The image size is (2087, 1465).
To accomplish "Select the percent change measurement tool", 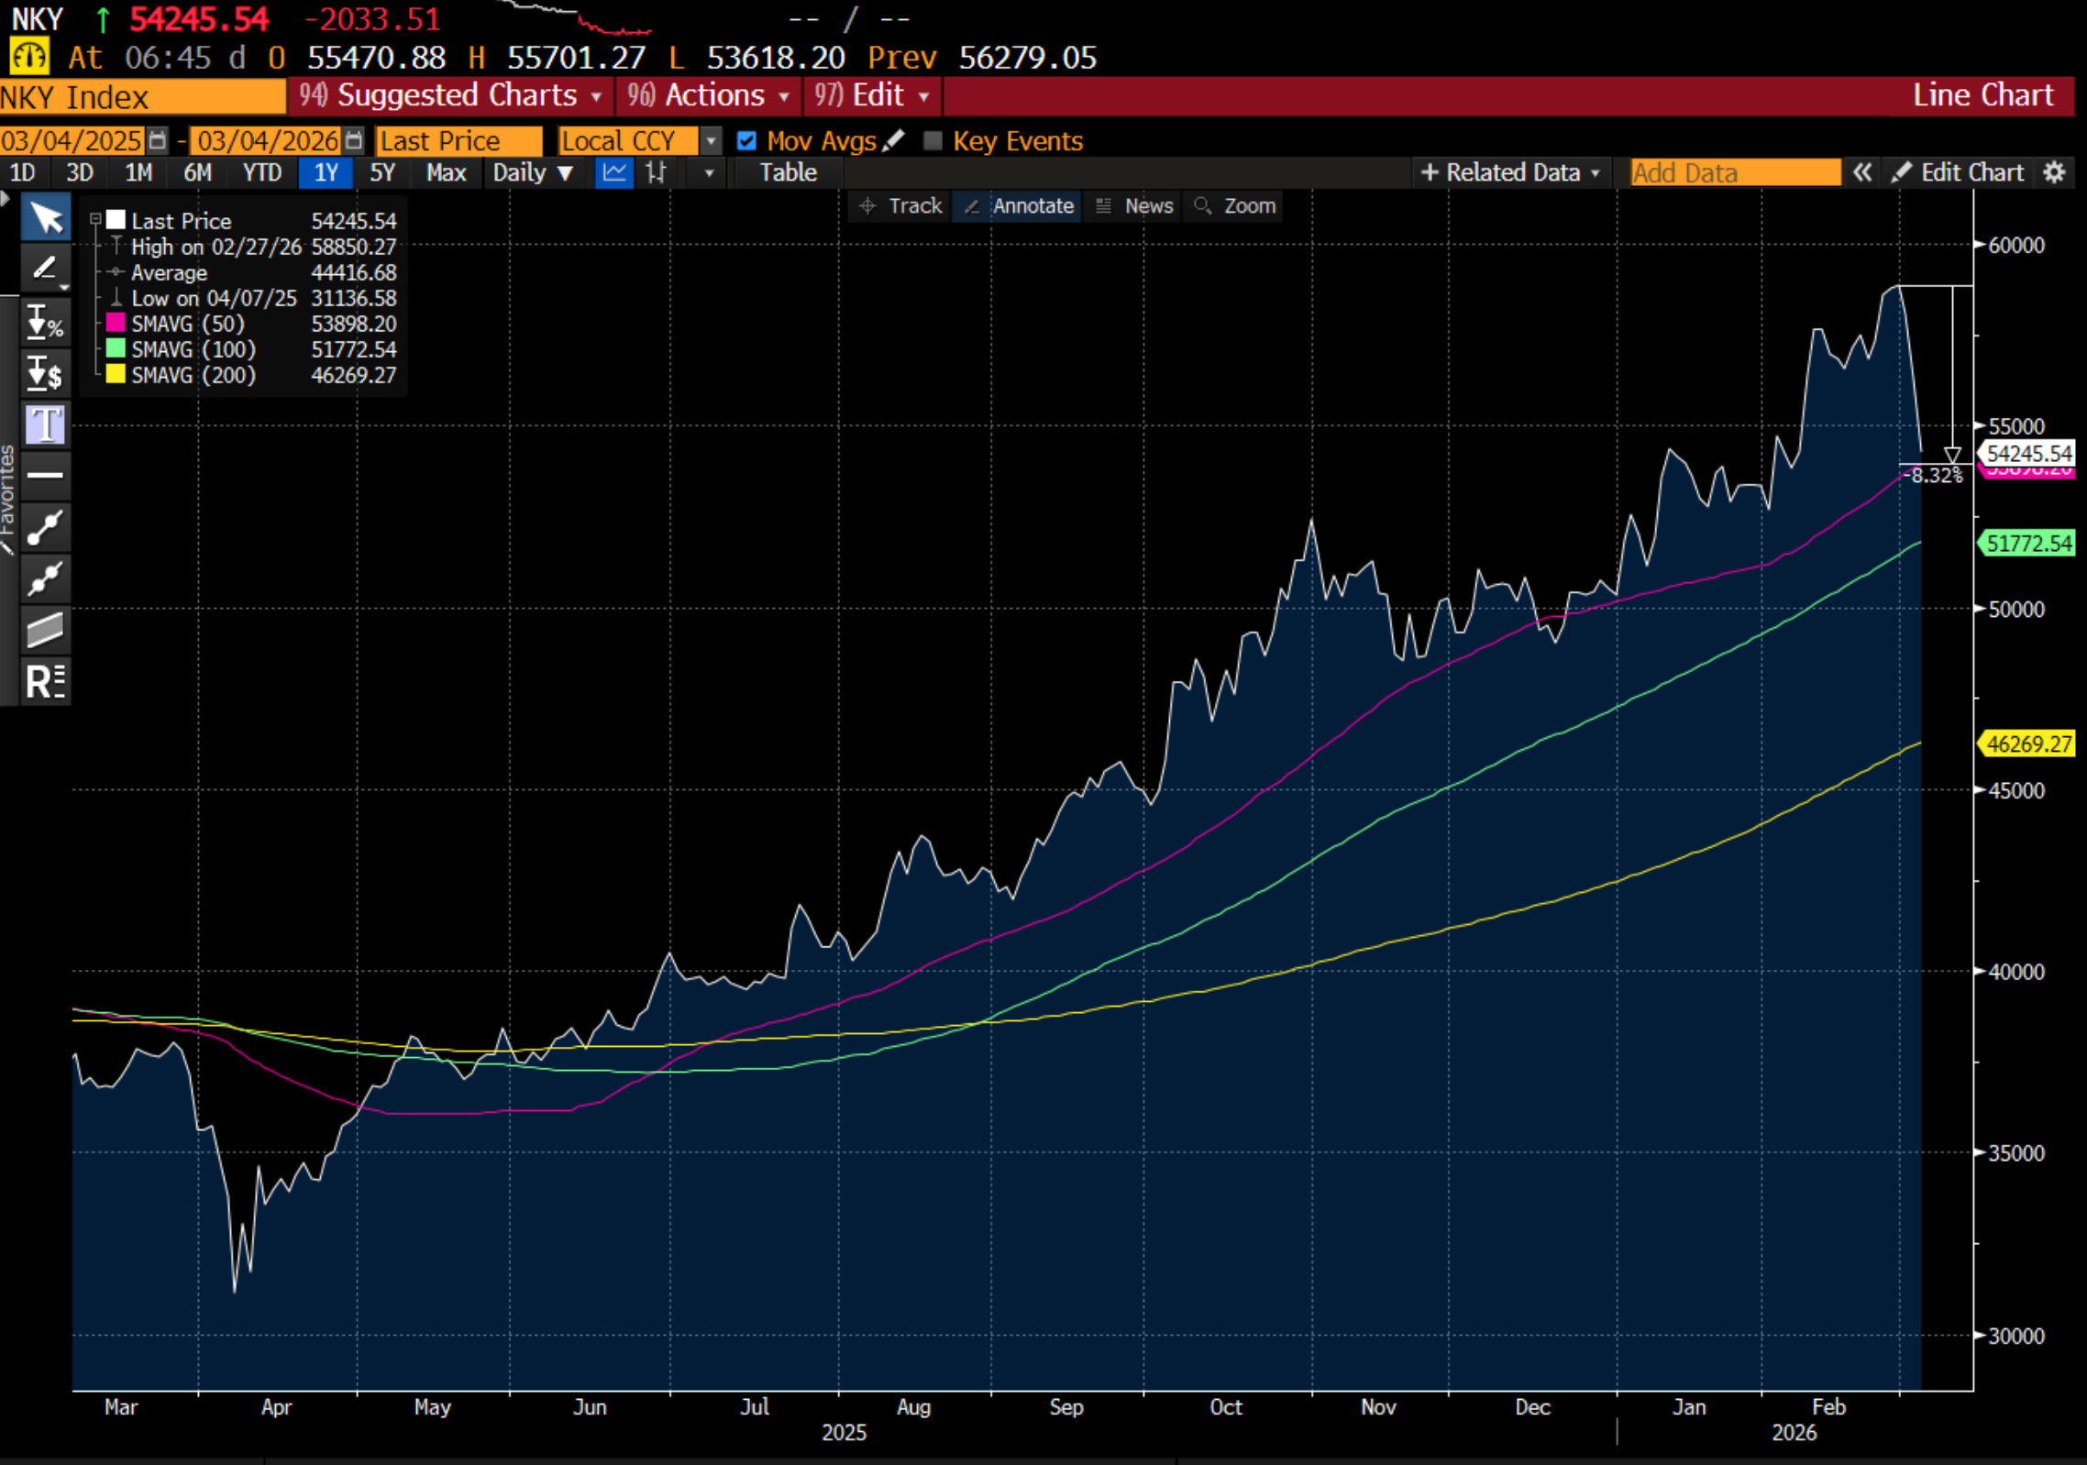I will pos(45,323).
